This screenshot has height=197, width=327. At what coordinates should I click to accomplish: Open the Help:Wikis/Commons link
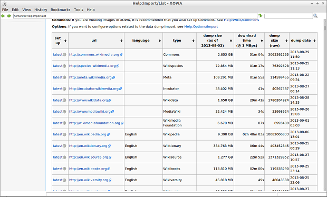[x=241, y=20]
